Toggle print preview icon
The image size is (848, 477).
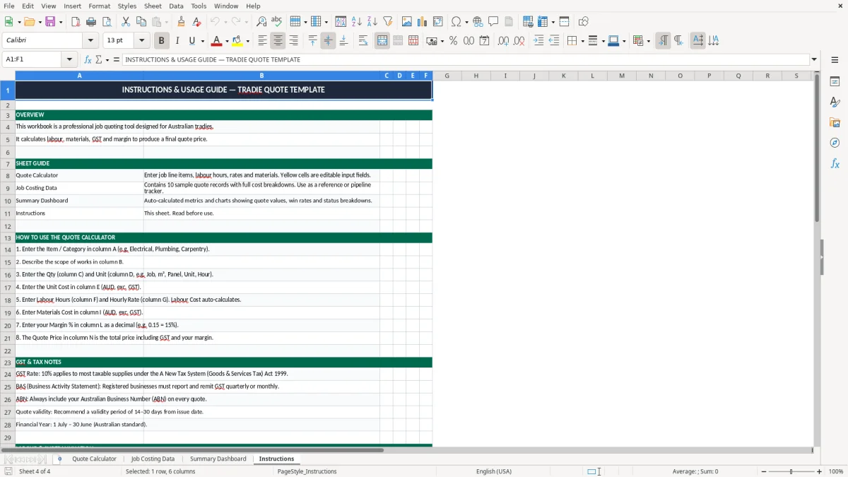107,22
